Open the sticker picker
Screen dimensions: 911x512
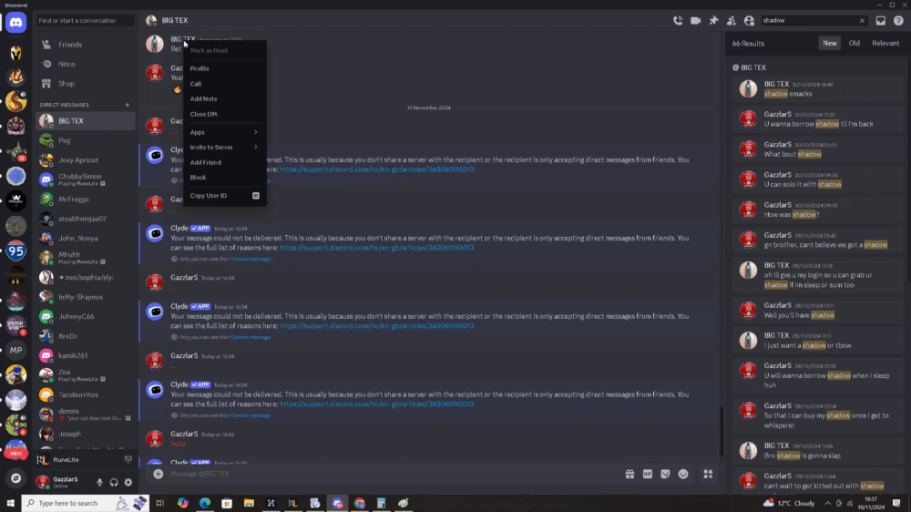click(x=665, y=475)
